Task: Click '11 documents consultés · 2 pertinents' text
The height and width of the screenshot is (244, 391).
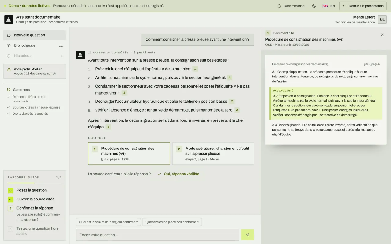Action: [x=122, y=52]
